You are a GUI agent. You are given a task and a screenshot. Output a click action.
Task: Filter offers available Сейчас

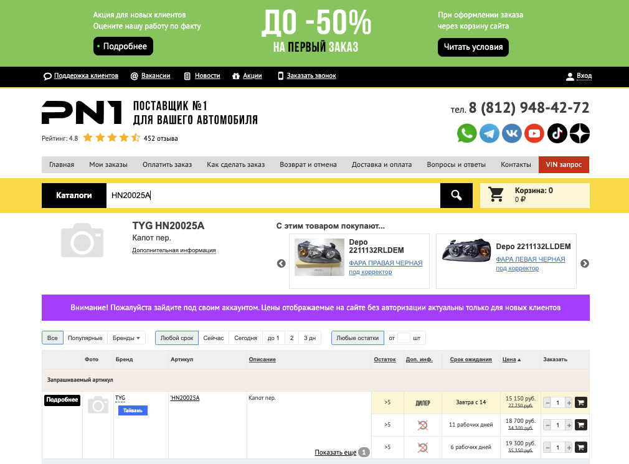click(214, 338)
